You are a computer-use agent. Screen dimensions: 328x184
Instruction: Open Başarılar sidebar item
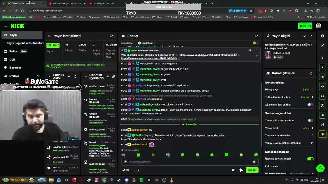[x=22, y=68]
